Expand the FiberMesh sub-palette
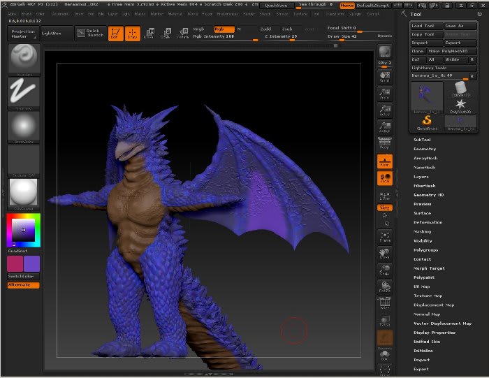489x378 pixels. [x=425, y=186]
